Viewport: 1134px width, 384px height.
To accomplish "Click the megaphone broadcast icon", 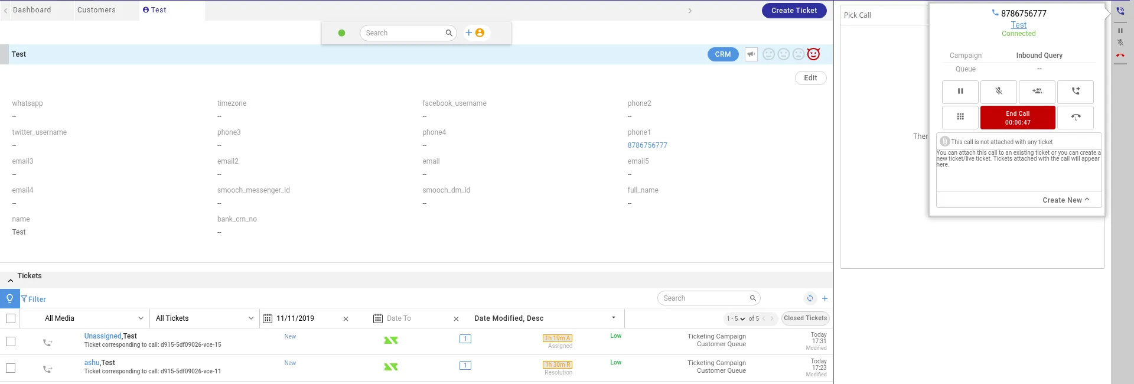I will [x=751, y=54].
